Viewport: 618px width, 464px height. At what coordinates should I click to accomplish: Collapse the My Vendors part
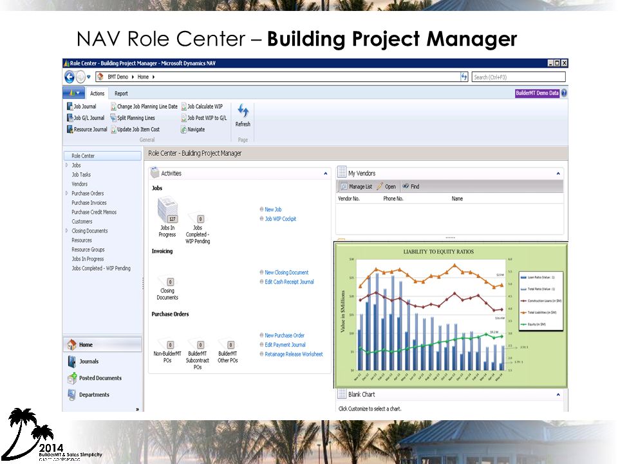pyautogui.click(x=558, y=173)
